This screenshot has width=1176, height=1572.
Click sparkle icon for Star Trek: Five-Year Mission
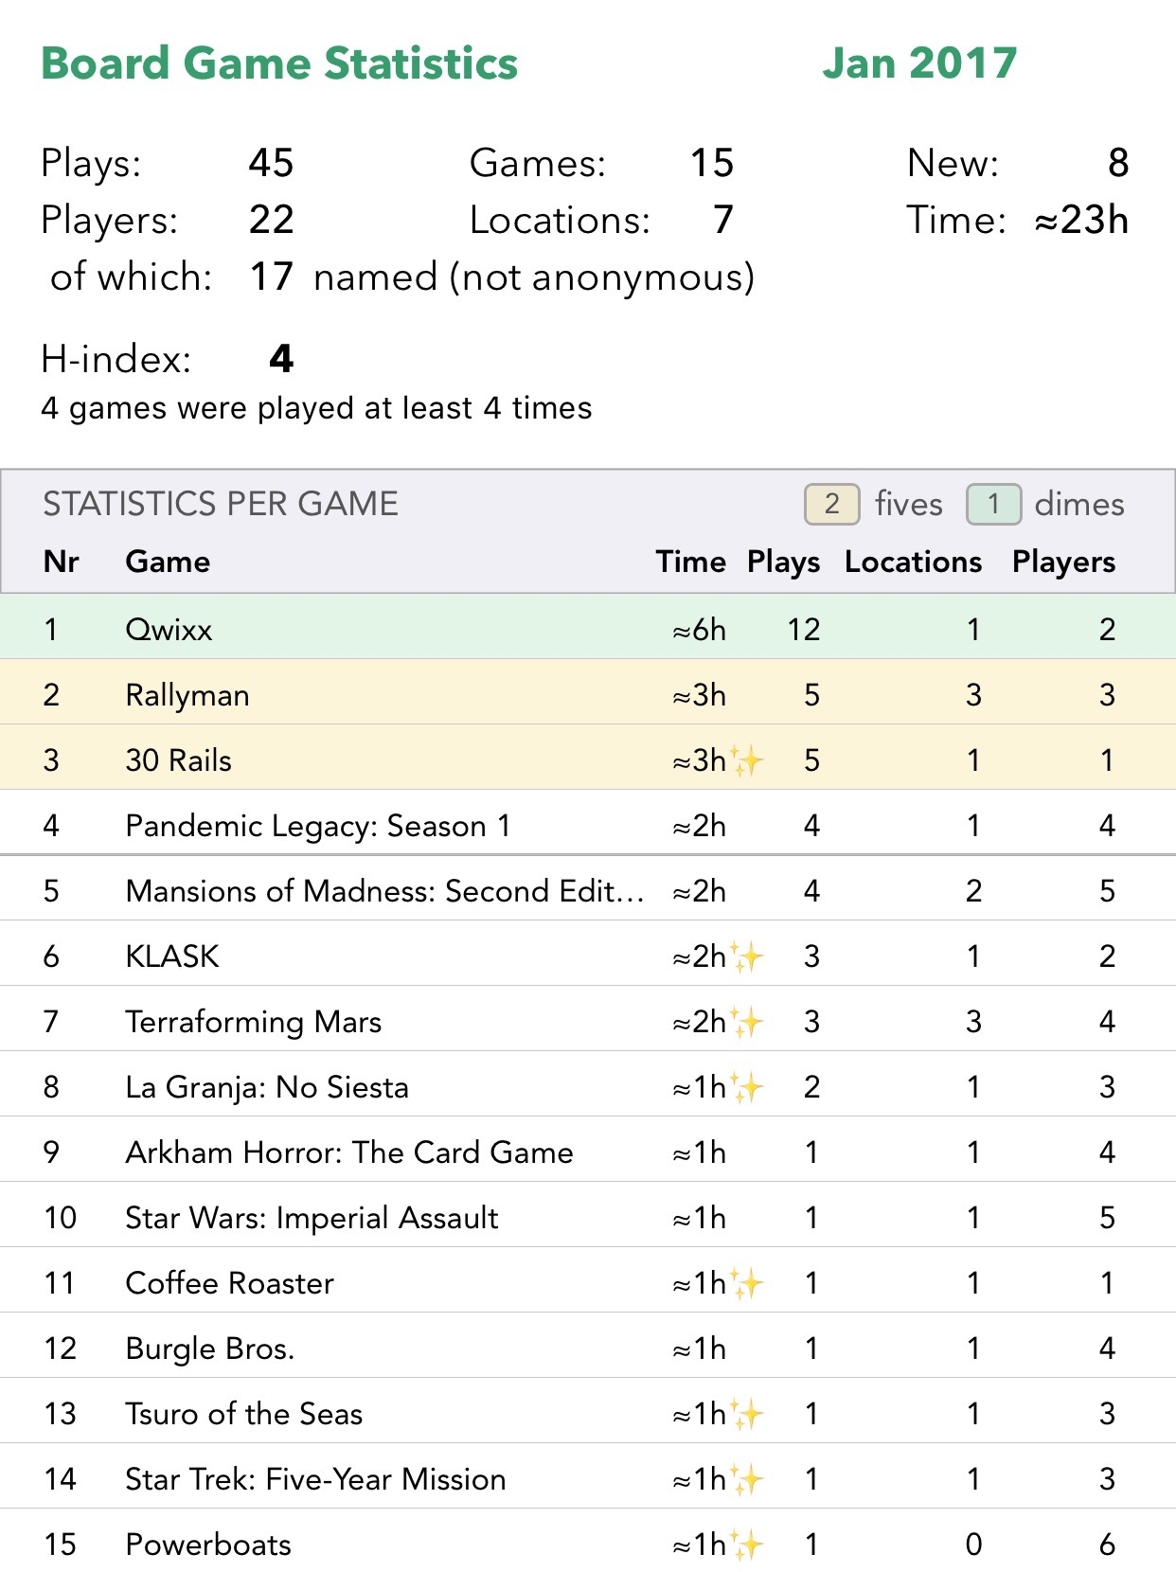(746, 1479)
